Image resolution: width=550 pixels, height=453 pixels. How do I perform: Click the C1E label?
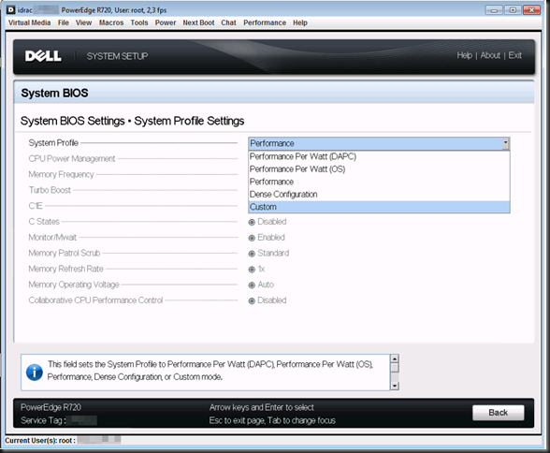(36, 206)
